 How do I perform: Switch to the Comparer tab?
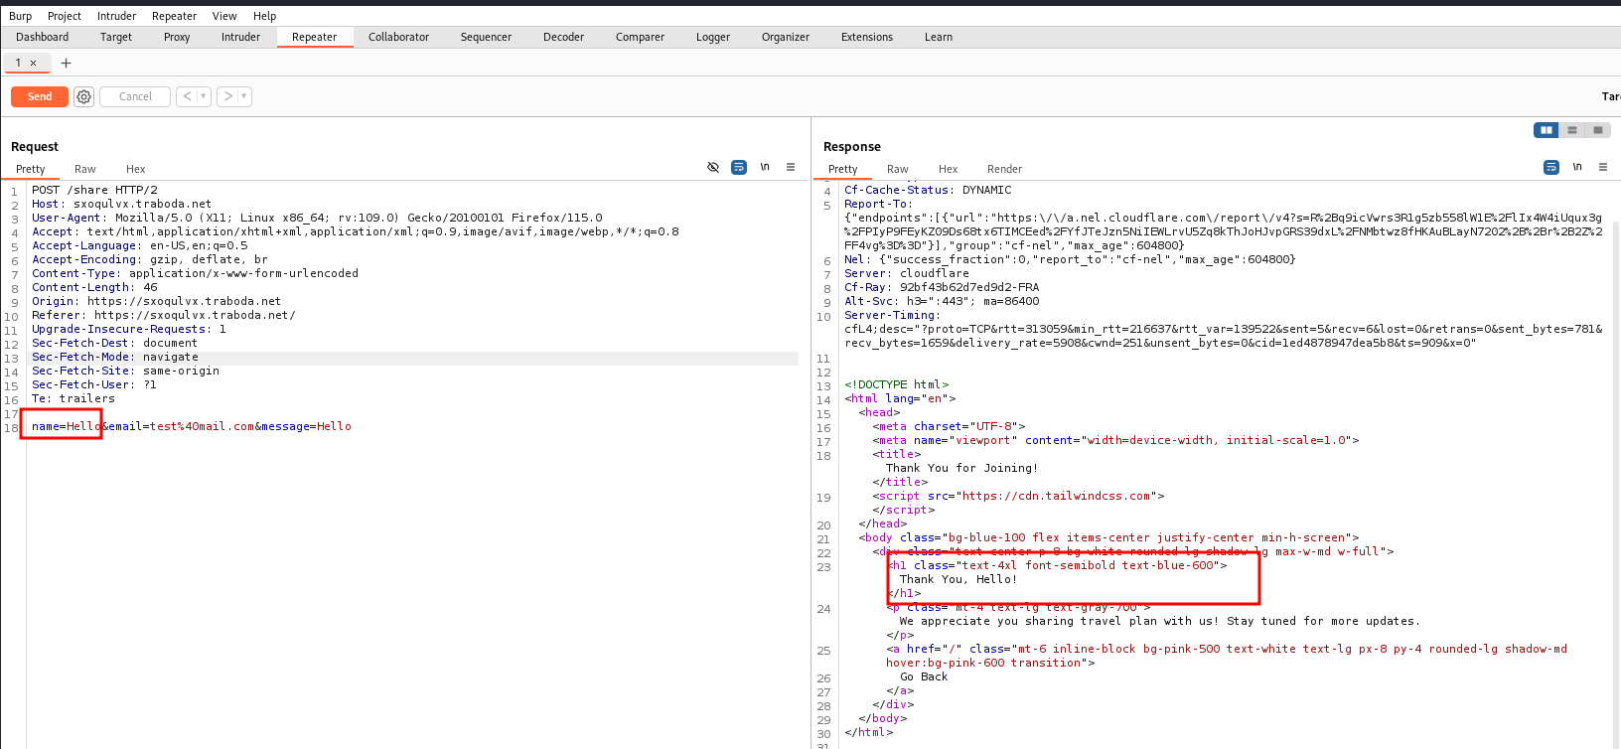point(640,37)
